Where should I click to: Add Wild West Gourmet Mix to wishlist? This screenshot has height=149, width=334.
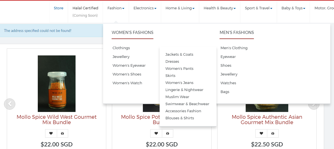click(51, 133)
